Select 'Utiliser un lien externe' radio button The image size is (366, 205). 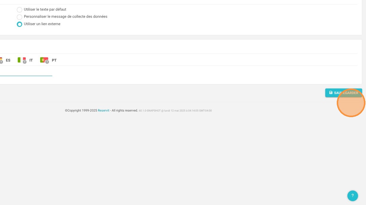pyautogui.click(x=19, y=24)
